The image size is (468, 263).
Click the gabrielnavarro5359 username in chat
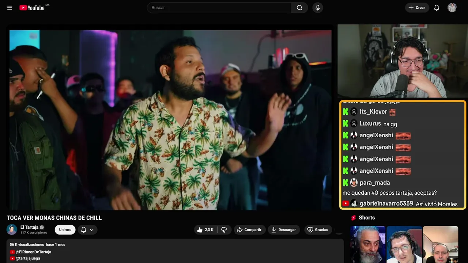tap(386, 204)
